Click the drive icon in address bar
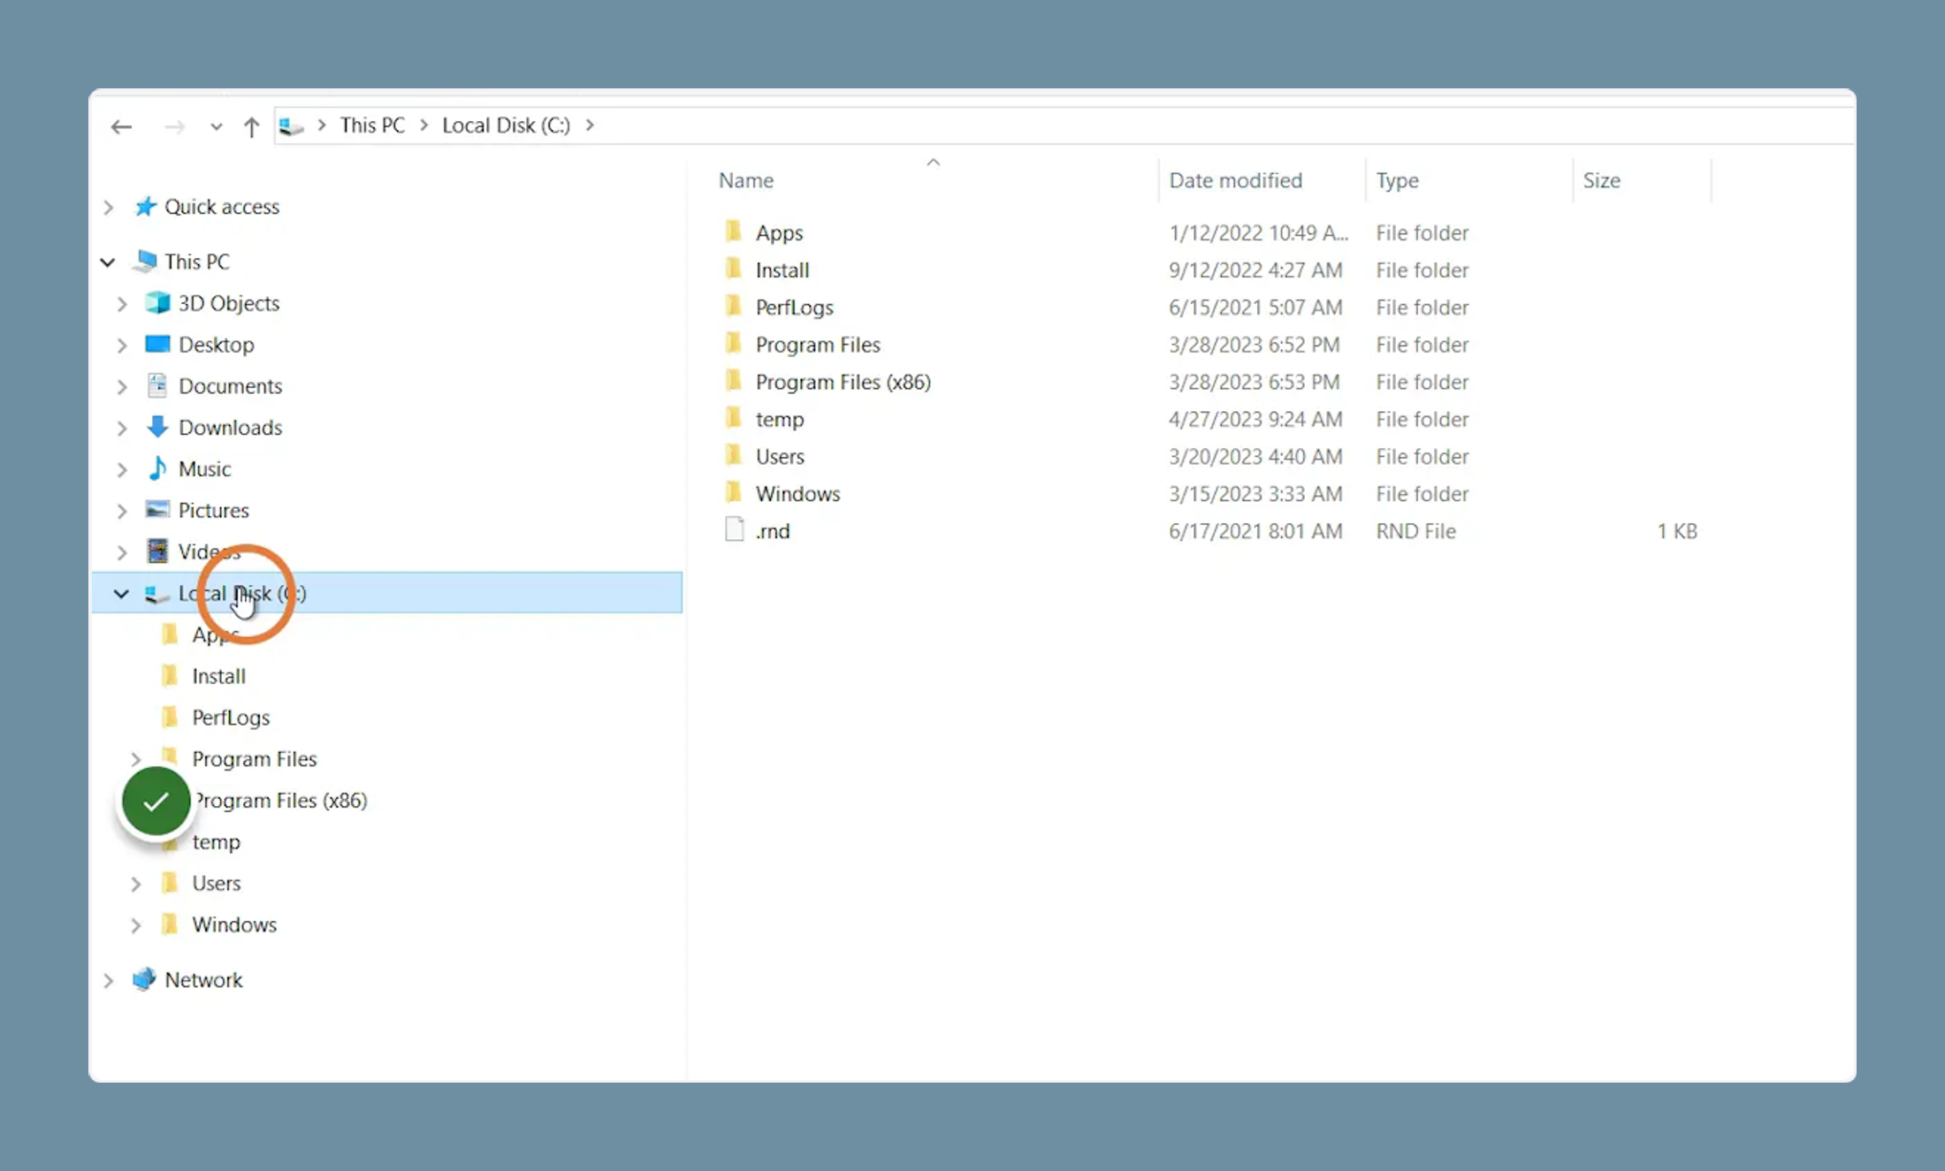This screenshot has width=1945, height=1171. pyautogui.click(x=291, y=126)
